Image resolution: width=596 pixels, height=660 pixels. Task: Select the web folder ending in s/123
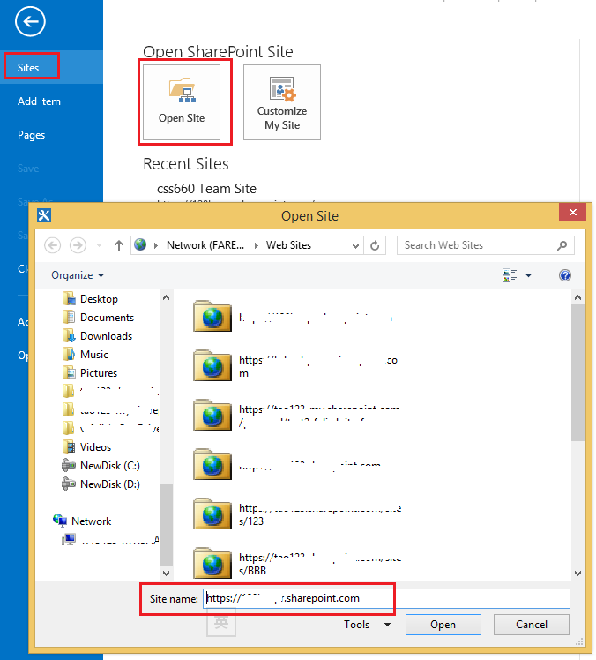point(296,514)
